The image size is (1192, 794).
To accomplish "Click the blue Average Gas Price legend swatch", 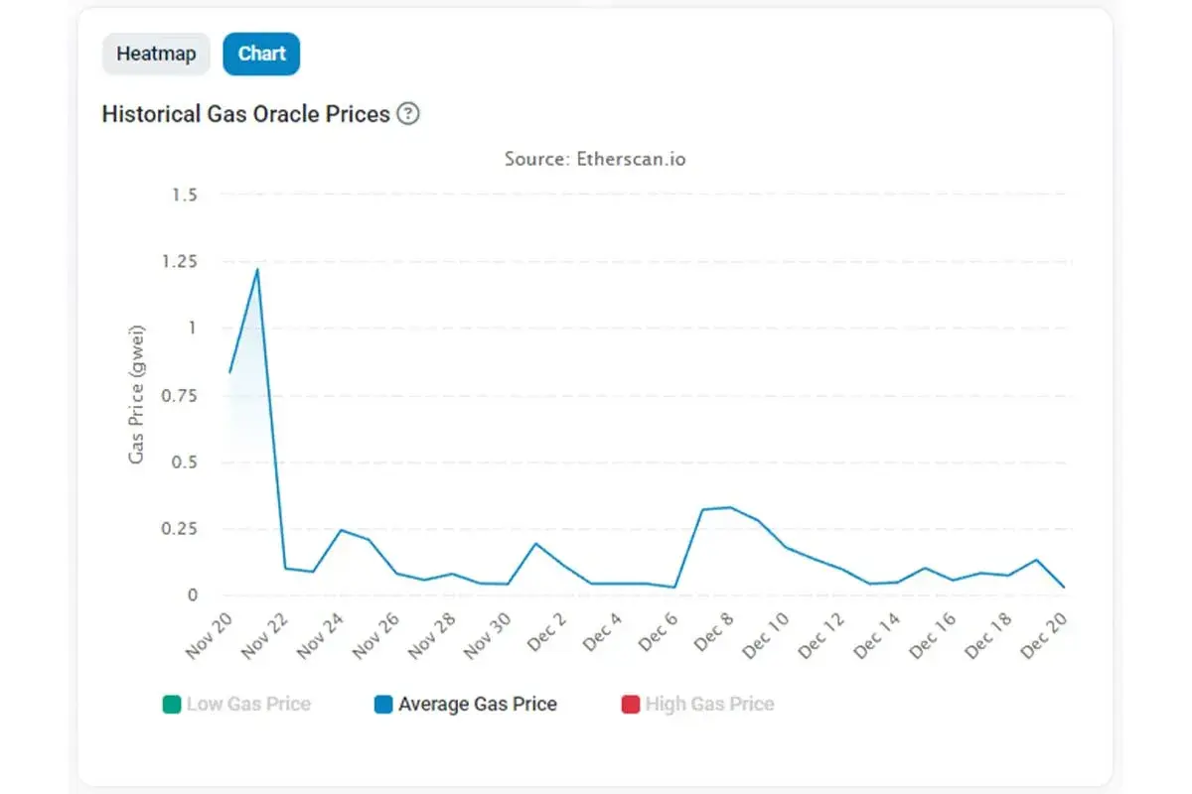I will click(x=382, y=704).
